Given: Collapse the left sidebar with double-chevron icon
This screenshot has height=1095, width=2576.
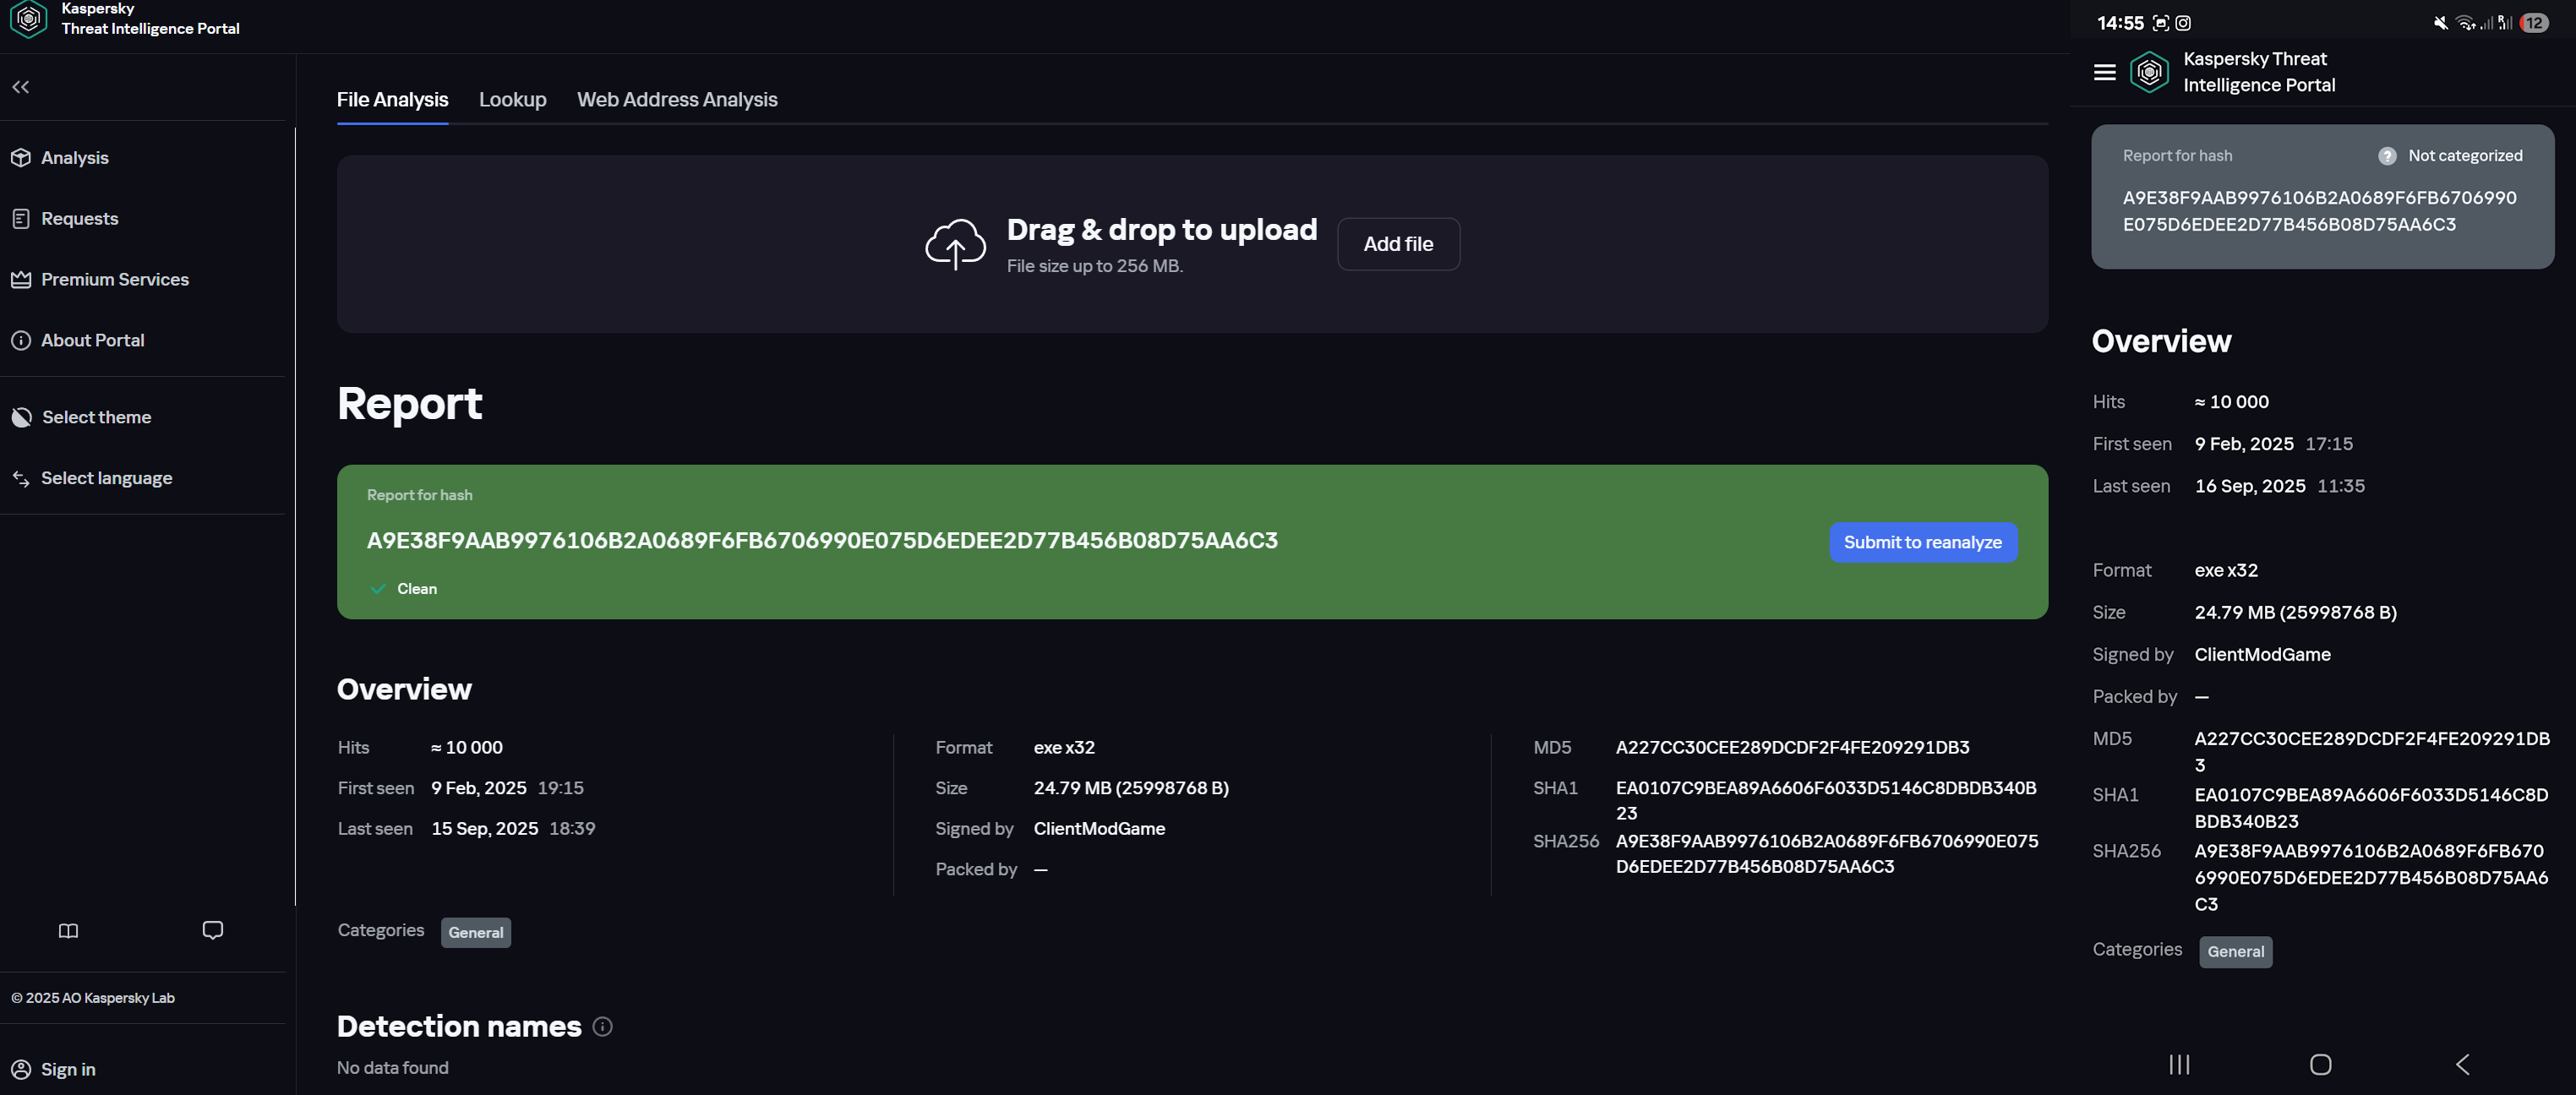Looking at the screenshot, I should point(21,87).
